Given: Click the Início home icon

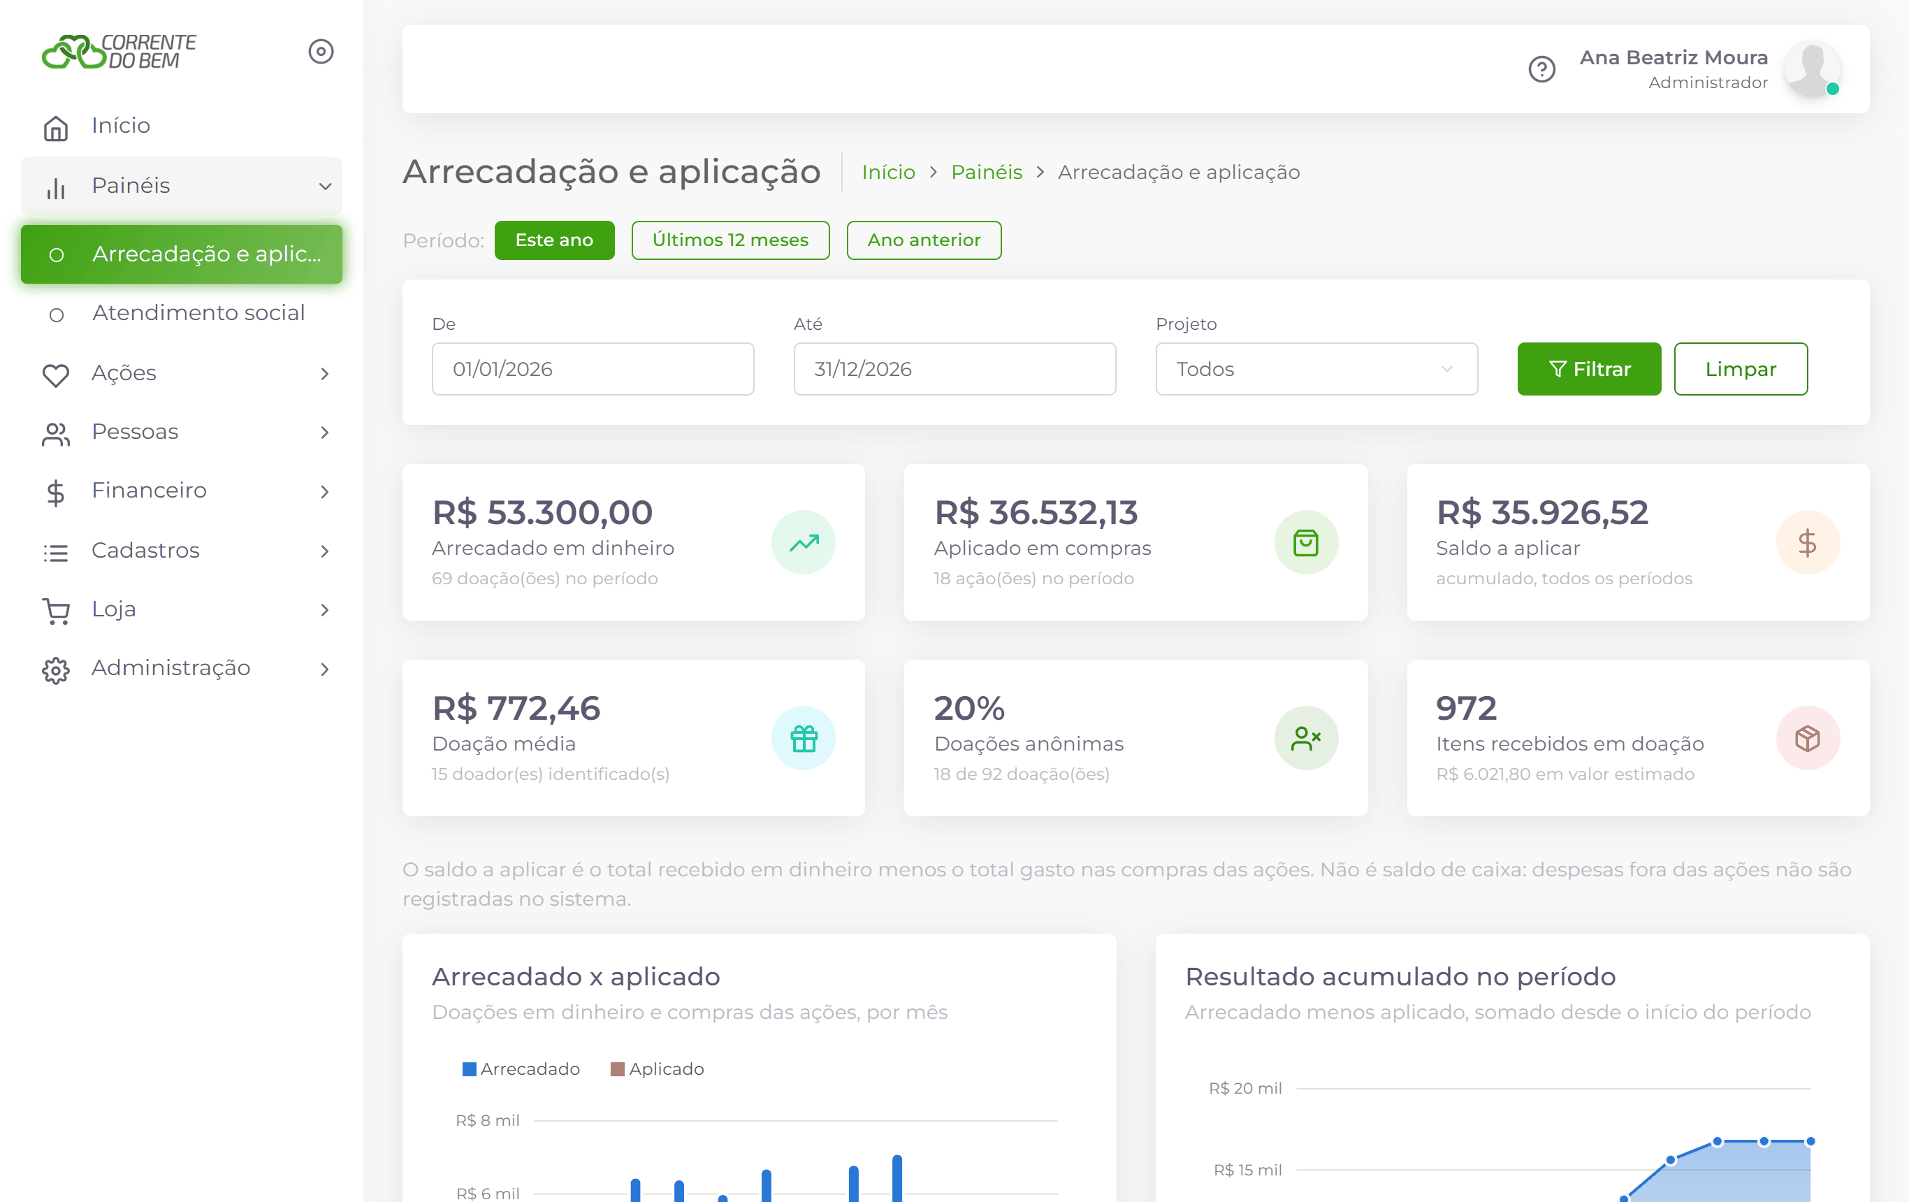Looking at the screenshot, I should [x=55, y=127].
